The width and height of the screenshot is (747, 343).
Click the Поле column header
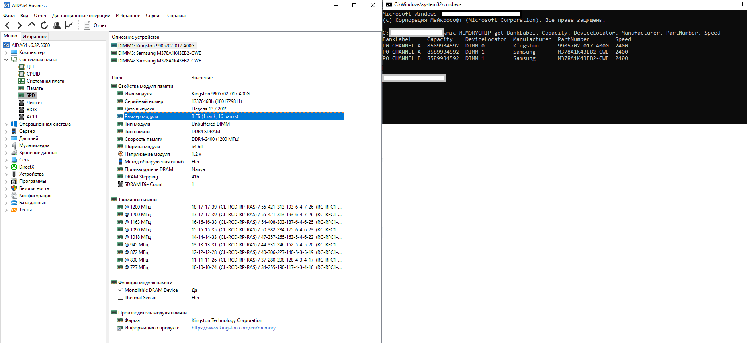pos(149,78)
